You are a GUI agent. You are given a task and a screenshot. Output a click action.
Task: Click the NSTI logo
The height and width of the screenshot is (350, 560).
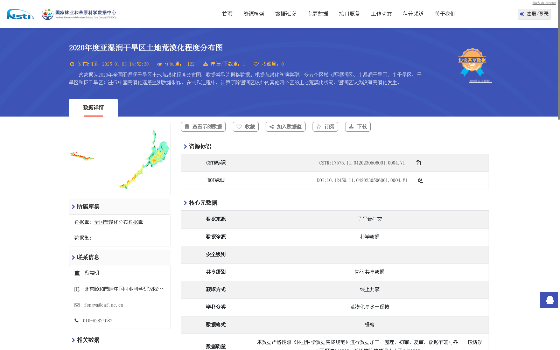click(20, 14)
